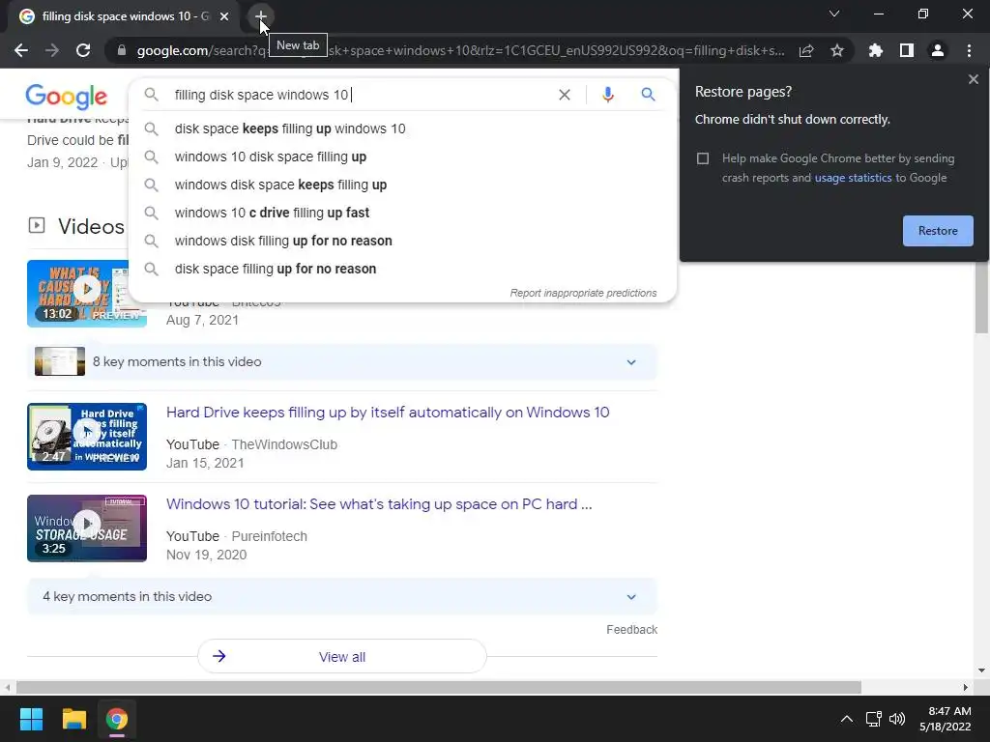Image resolution: width=990 pixels, height=742 pixels.
Task: Expand 4 key moments in this video
Action: click(342, 597)
